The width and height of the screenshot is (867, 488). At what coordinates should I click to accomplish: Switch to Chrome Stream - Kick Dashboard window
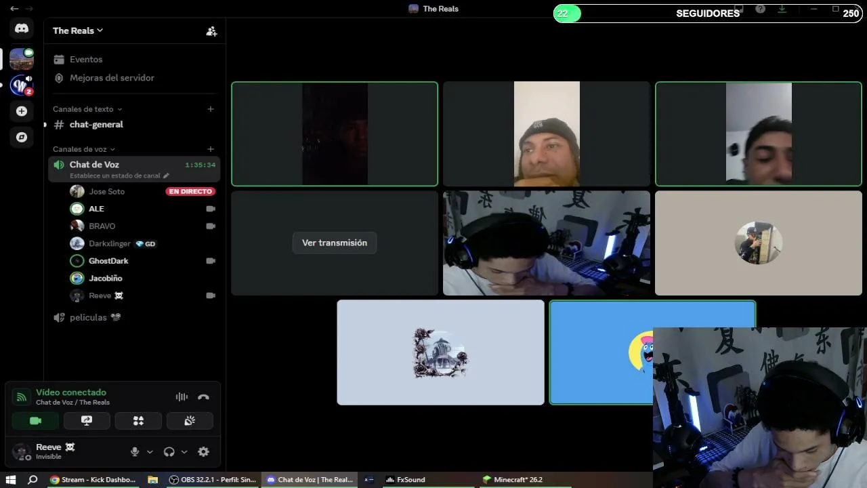click(x=93, y=480)
